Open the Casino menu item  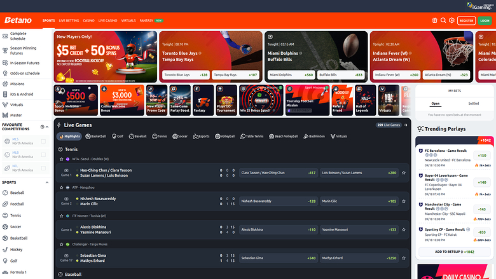88,20
